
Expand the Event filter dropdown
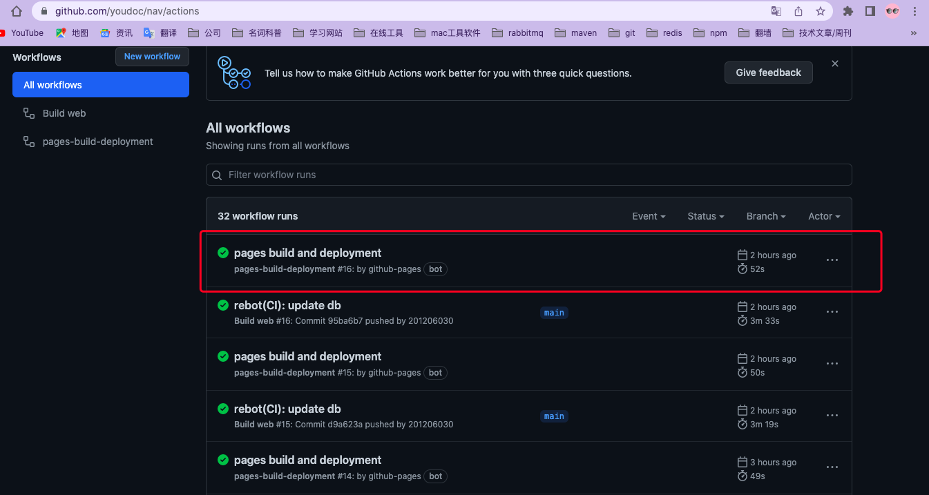point(649,216)
